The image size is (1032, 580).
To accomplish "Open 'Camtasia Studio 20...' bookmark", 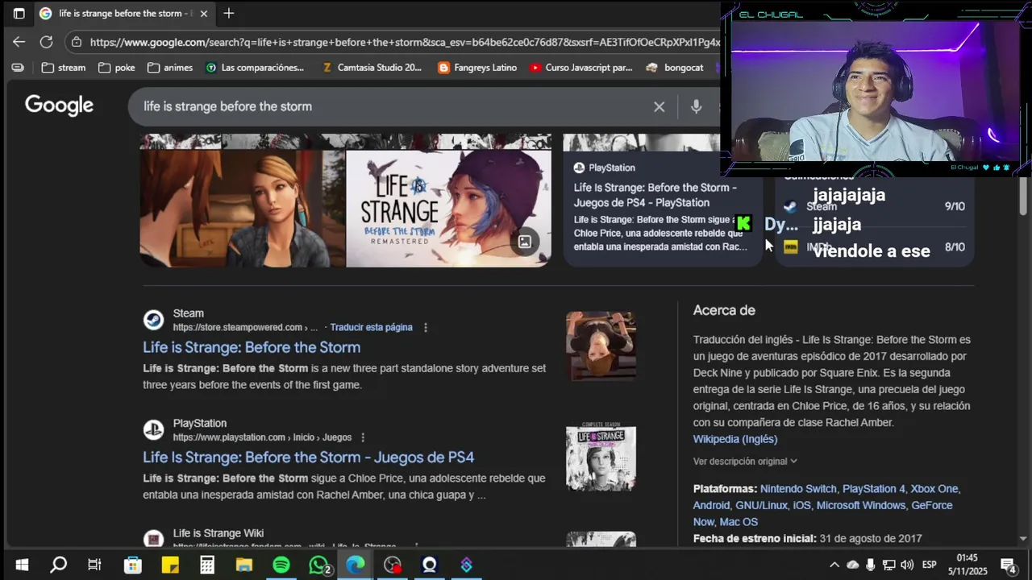I will click(372, 68).
